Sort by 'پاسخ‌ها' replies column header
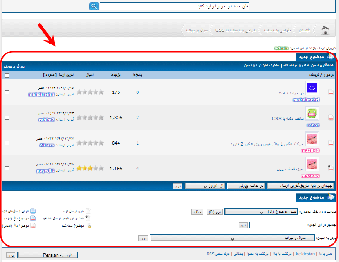The height and width of the screenshot is (262, 339). 137,75
